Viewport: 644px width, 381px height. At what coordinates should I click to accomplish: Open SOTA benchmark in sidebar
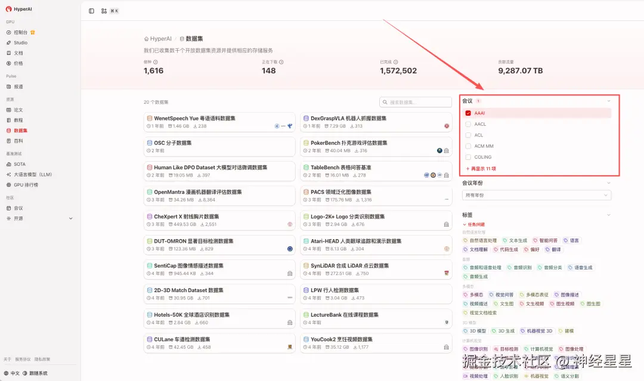pyautogui.click(x=16, y=164)
